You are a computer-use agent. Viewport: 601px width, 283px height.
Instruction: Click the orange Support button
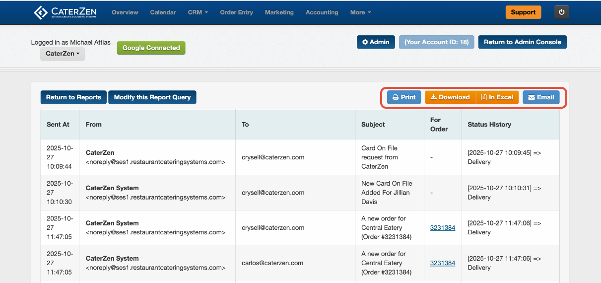[523, 12]
